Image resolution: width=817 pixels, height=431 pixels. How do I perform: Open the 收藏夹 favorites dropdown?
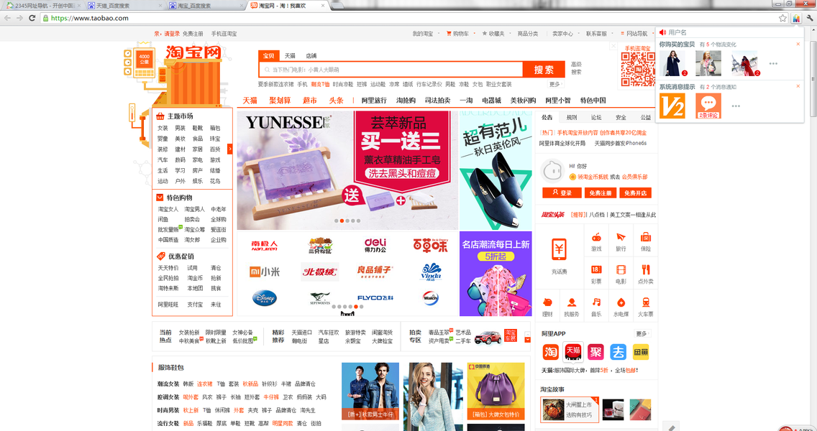click(495, 33)
